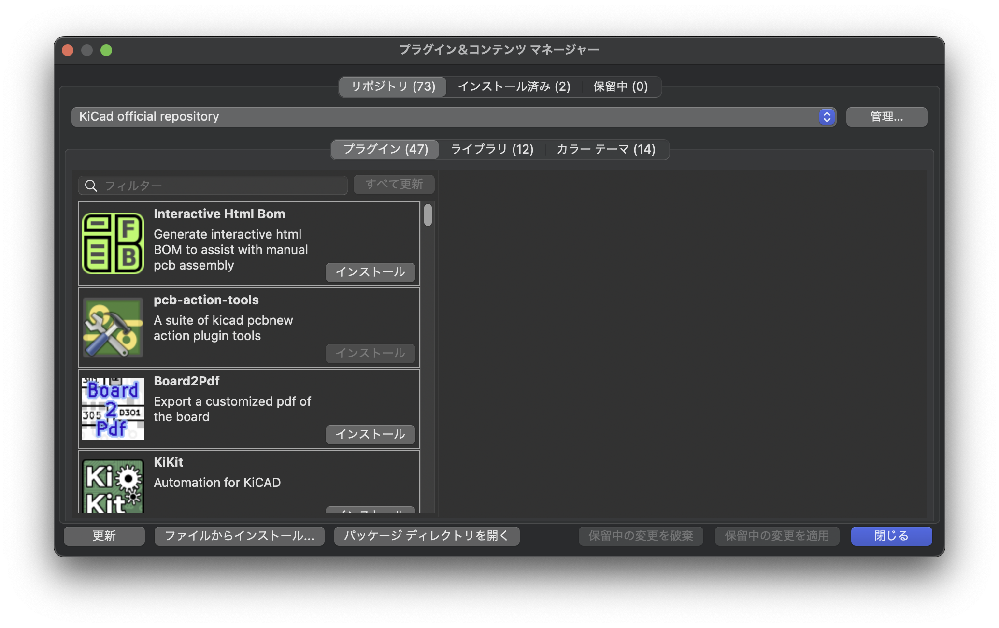Click the 管理... button
Viewport: 999px width, 628px height.
tap(886, 117)
